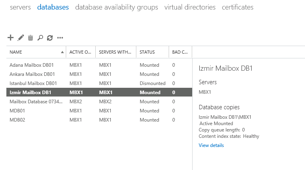305x170 pixels.
Task: Select the databases tab
Action: pos(53,7)
